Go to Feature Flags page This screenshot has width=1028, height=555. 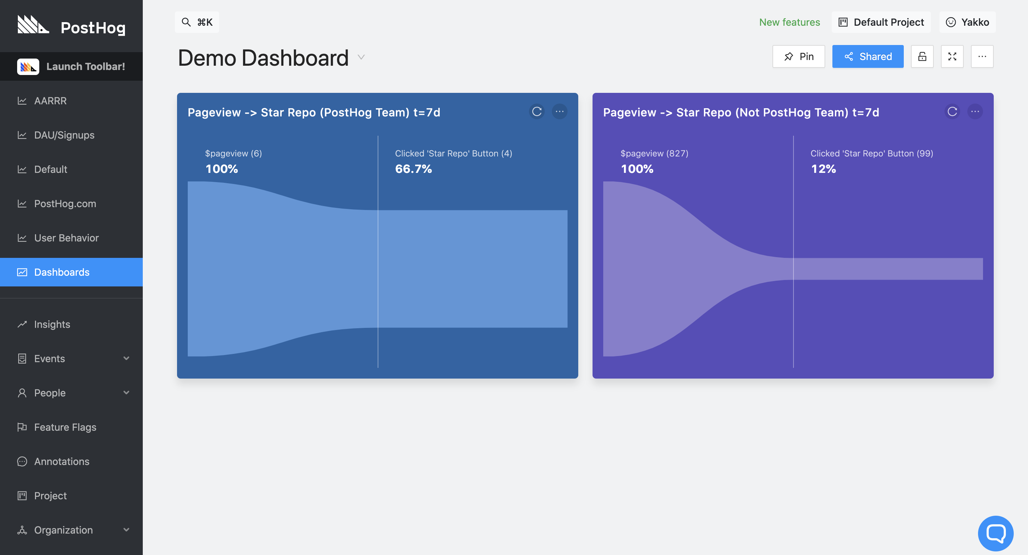pos(65,427)
